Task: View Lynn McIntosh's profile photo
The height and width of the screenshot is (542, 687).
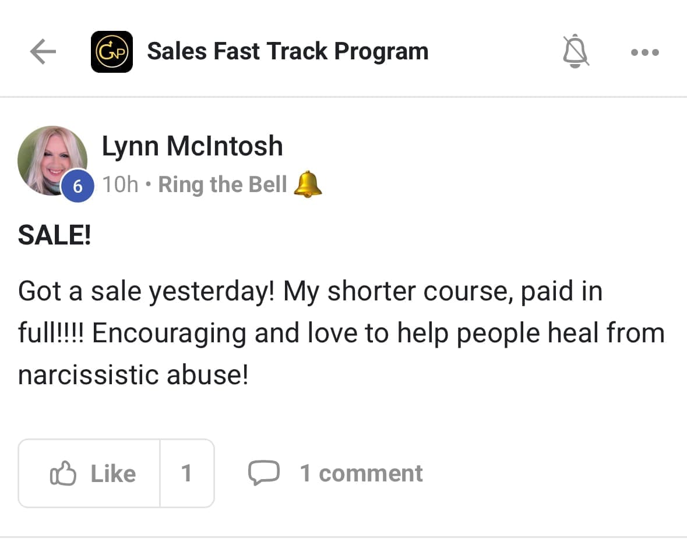Action: [51, 158]
